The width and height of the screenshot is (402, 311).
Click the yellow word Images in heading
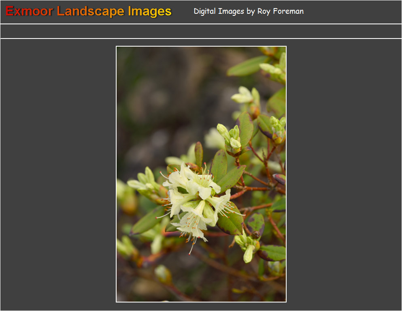(x=150, y=11)
